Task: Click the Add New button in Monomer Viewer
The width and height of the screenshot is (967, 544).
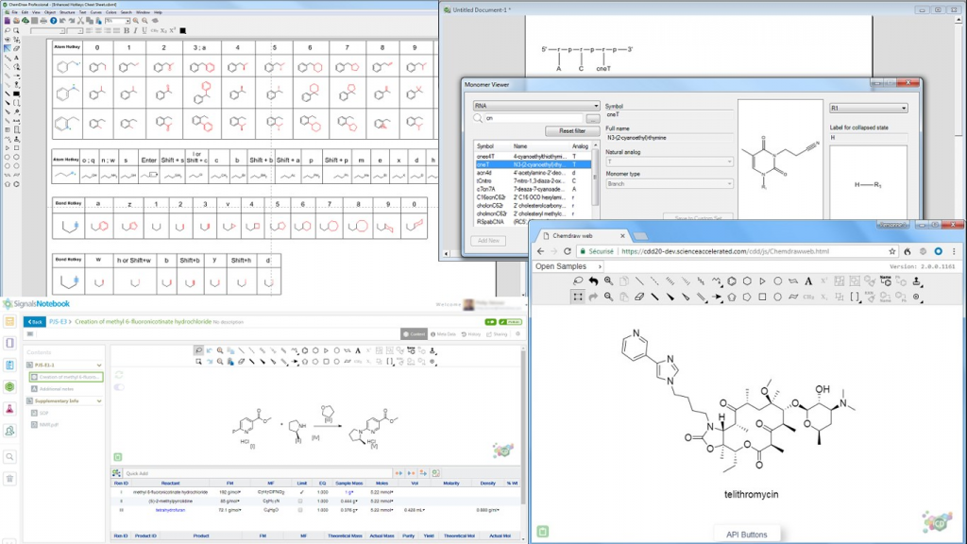Action: coord(488,241)
